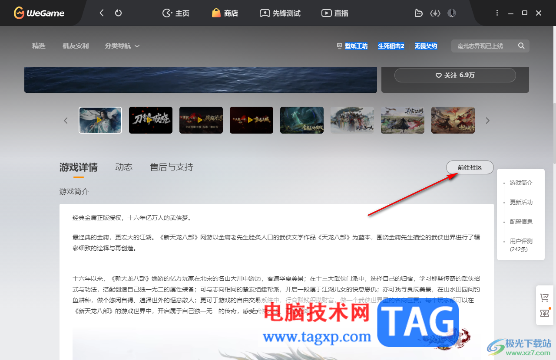Click the line 经典金庸正版授权，十六年亿万人的武侠梦
556x360 pixels.
click(132, 218)
